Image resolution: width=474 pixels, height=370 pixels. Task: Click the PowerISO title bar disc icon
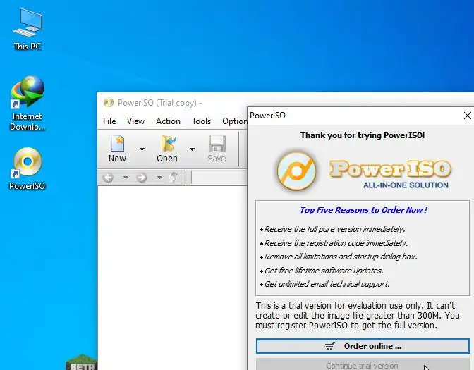click(x=108, y=103)
